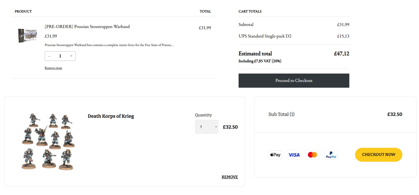This screenshot has width=419, height=195.
Task: Focus the Prussian Warband quantity number field
Action: (60, 56)
